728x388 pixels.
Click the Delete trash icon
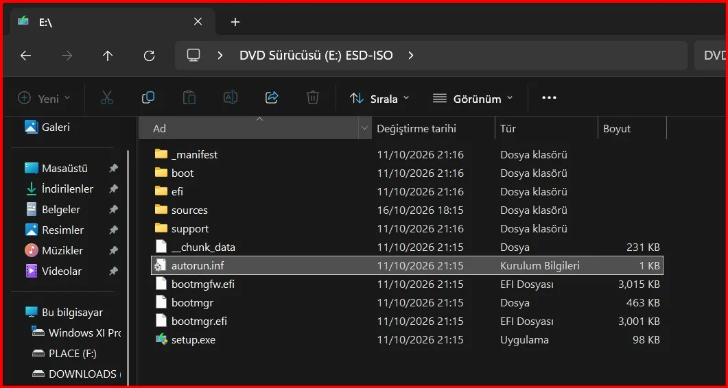pyautogui.click(x=312, y=97)
